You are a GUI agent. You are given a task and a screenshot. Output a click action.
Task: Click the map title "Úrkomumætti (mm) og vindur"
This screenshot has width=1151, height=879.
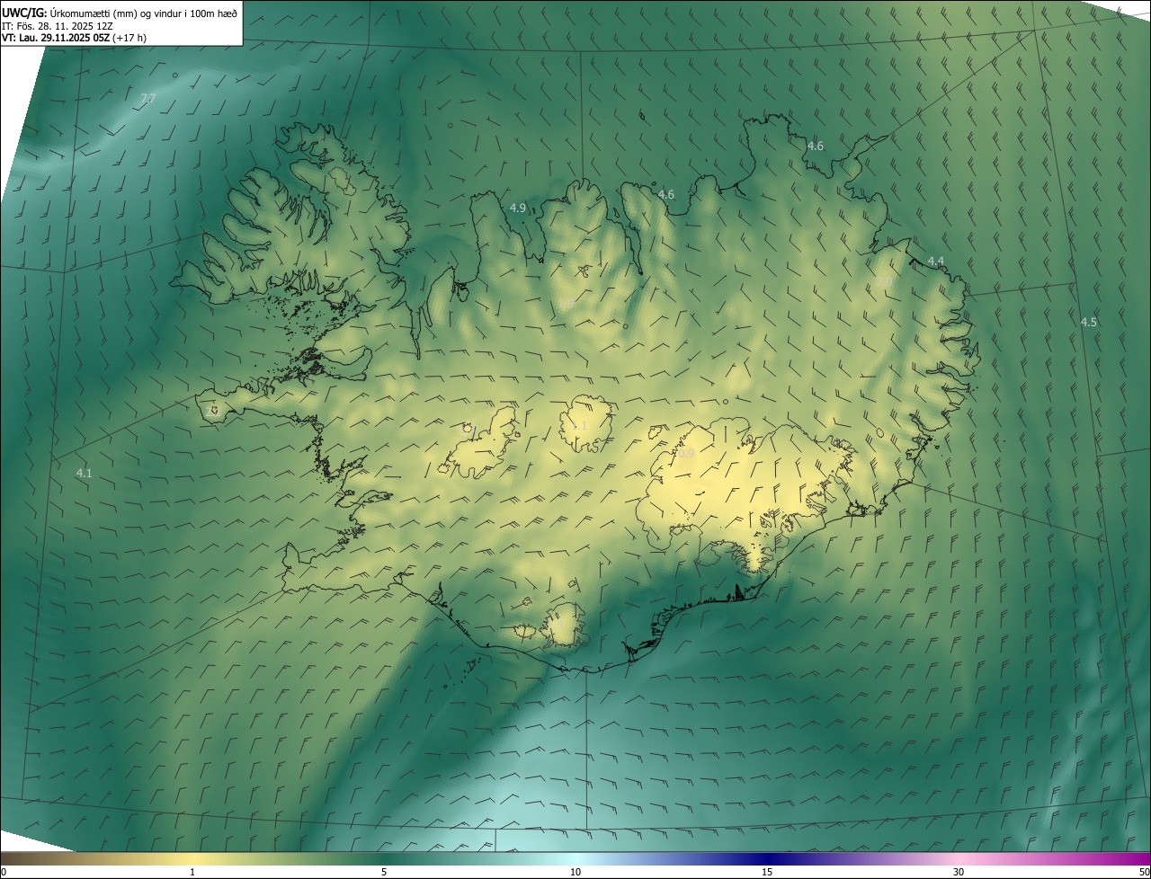(114, 12)
